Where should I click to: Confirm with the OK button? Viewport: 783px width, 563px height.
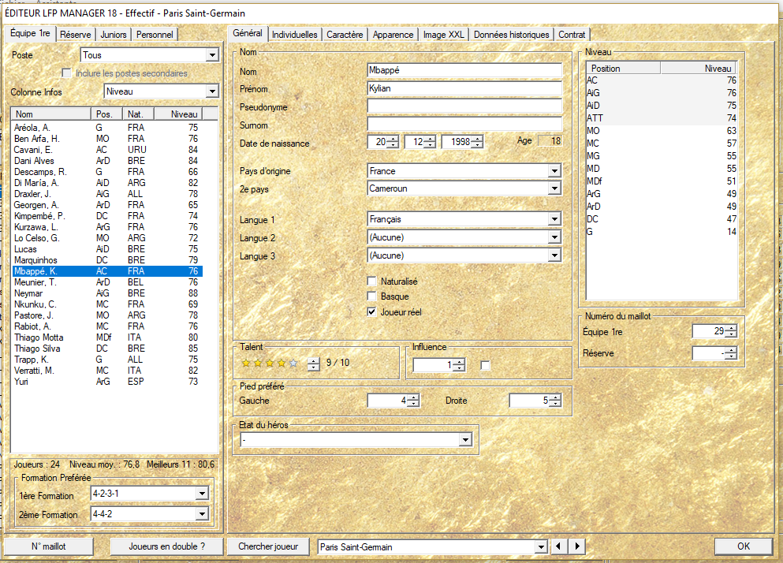click(x=744, y=546)
